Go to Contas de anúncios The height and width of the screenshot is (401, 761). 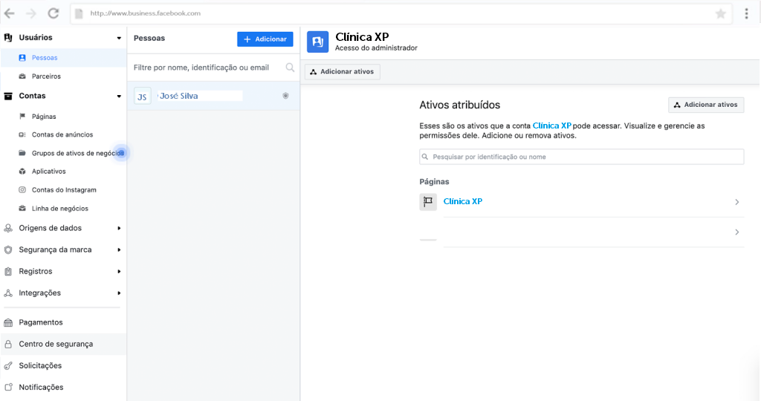(62, 135)
